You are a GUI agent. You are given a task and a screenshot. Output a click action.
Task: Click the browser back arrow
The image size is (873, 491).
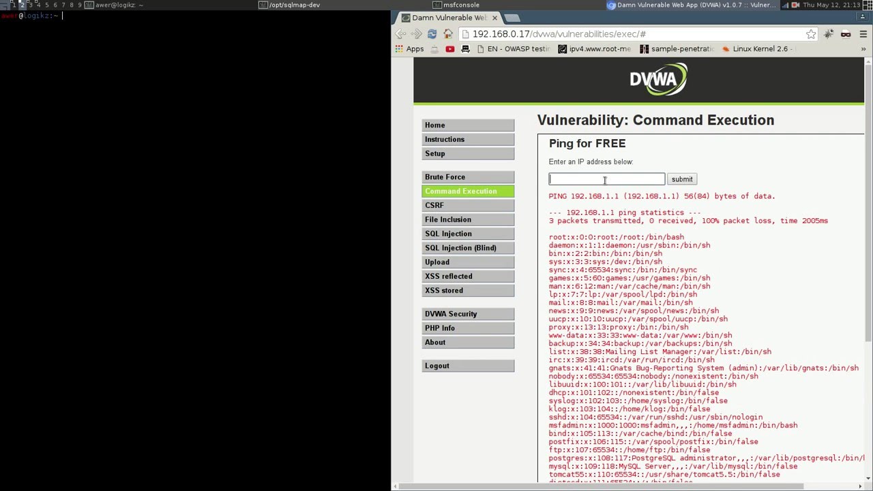click(x=400, y=34)
